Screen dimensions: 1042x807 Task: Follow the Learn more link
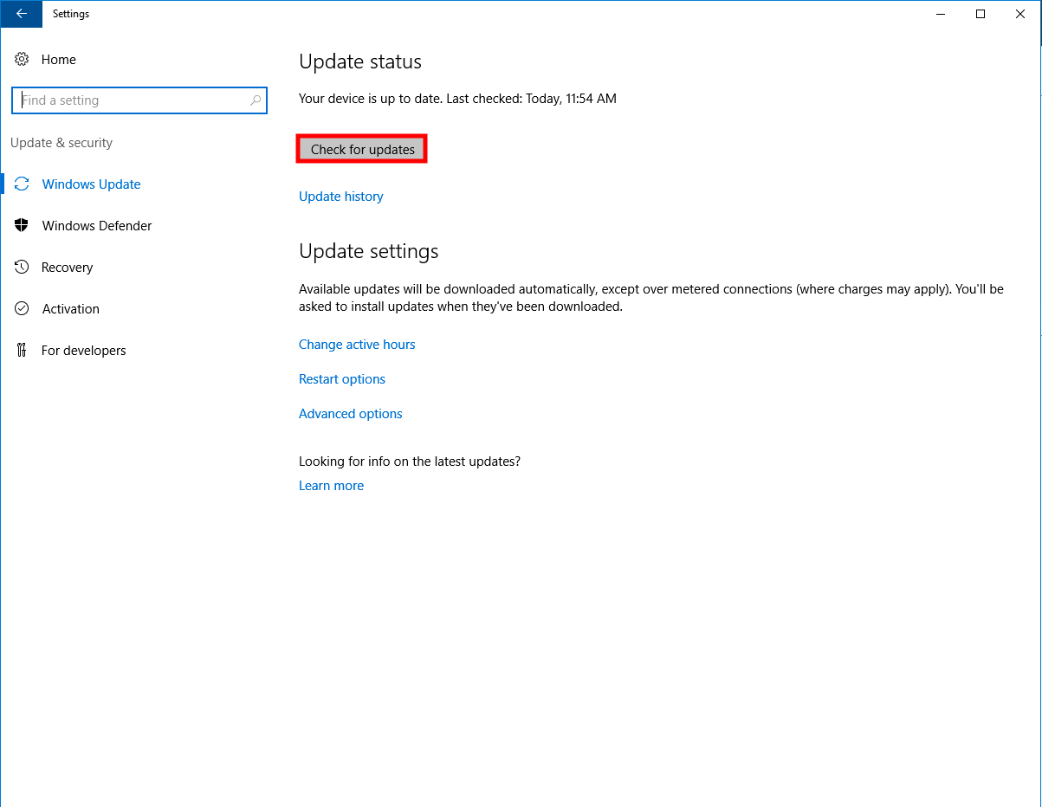(331, 486)
